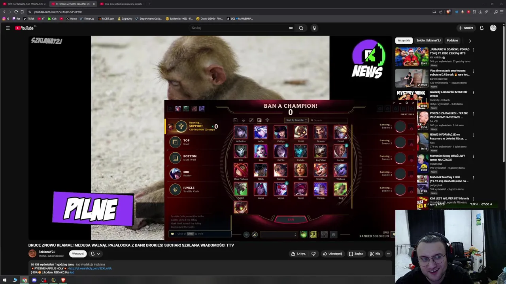
Task: Reload the page with the refresh icon
Action: [x=16, y=12]
